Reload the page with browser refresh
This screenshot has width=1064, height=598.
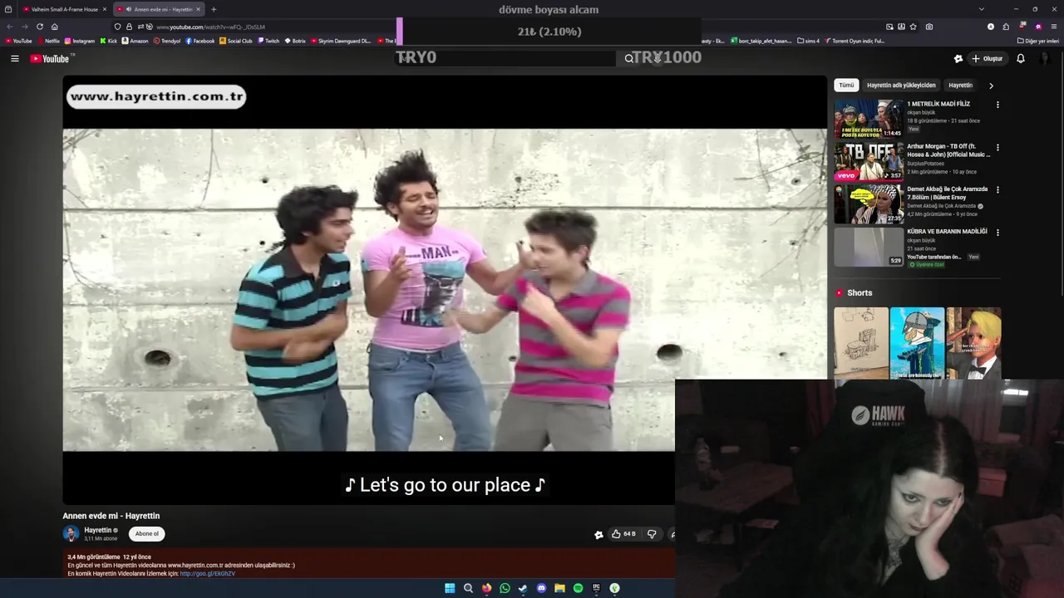(x=39, y=27)
